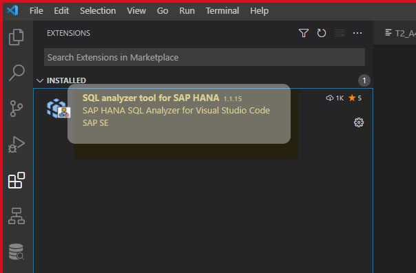Click the SAP HANA SQL Analyzer description text
Screen dimensions: 416x273
[x=176, y=111]
